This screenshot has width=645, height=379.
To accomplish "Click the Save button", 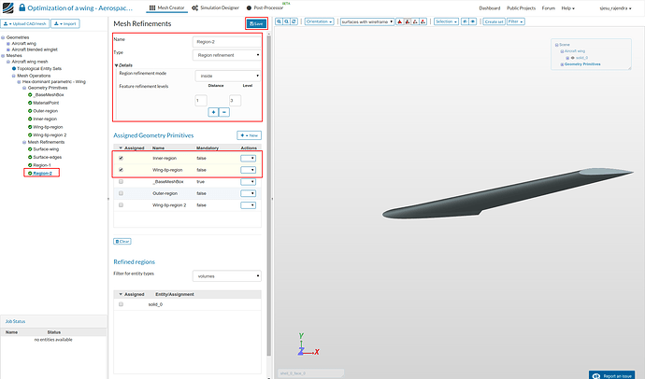I will point(254,22).
